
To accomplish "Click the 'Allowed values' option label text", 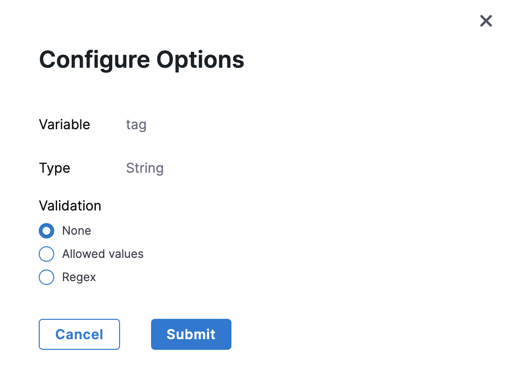I will [103, 254].
